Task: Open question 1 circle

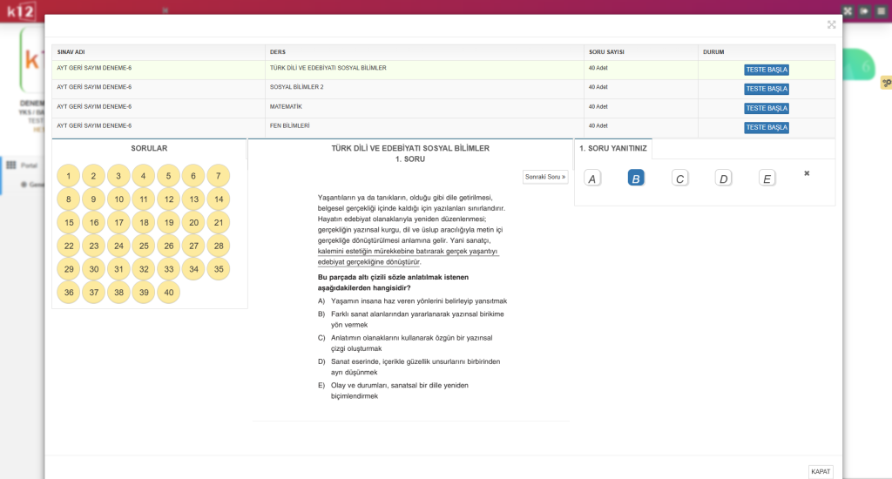Action: click(68, 176)
